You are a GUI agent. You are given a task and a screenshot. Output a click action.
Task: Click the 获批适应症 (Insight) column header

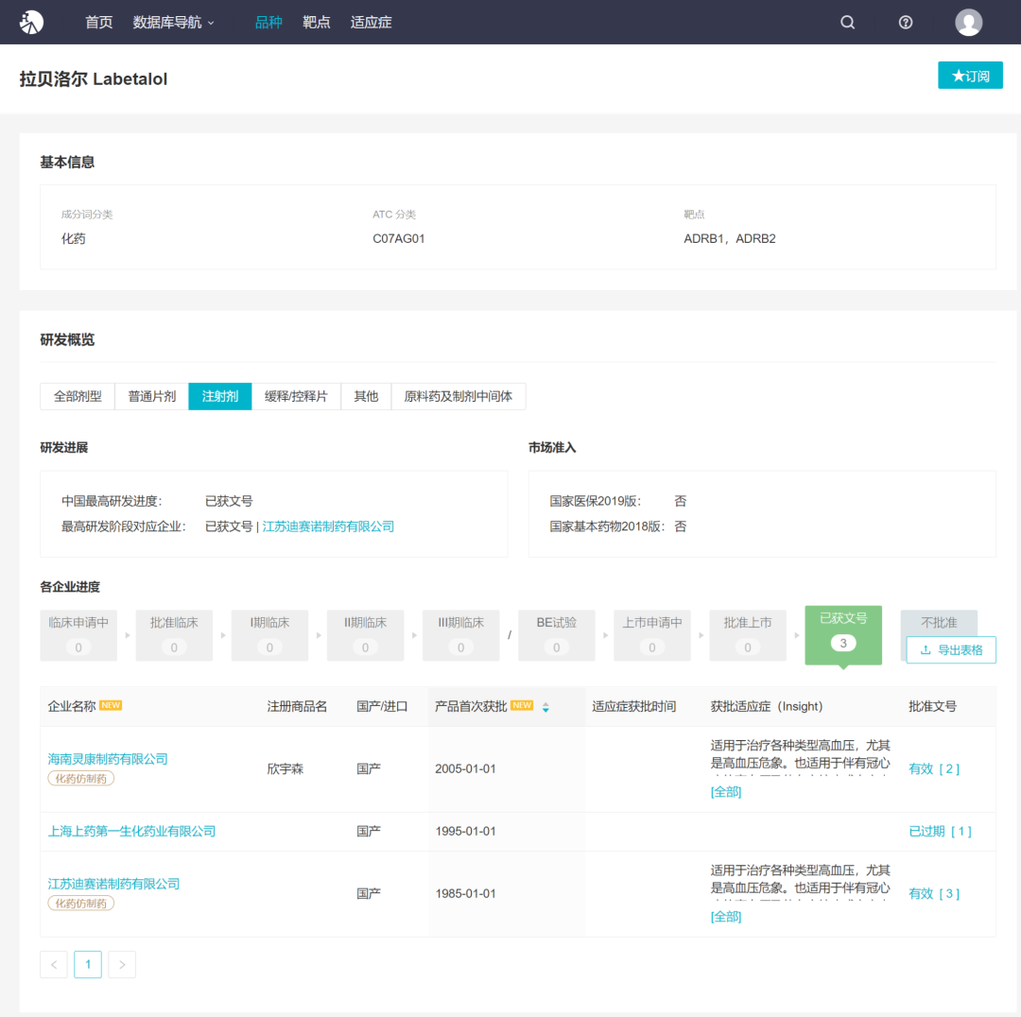pyautogui.click(x=767, y=706)
